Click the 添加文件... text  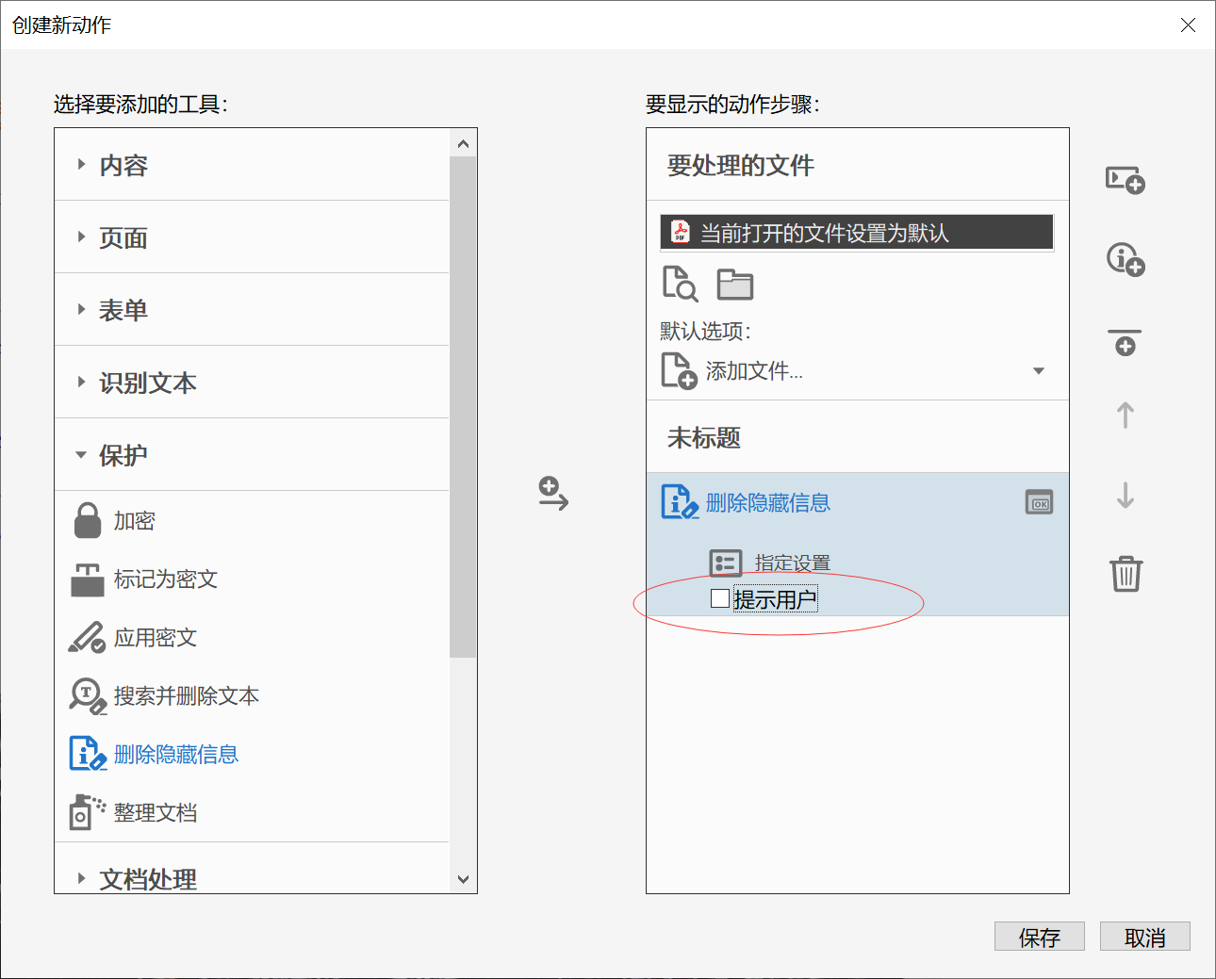[754, 371]
